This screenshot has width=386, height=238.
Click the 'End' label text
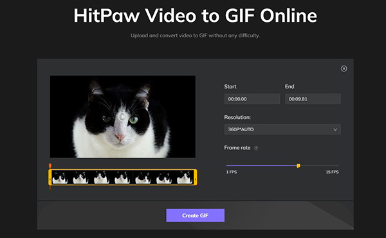pyautogui.click(x=289, y=87)
